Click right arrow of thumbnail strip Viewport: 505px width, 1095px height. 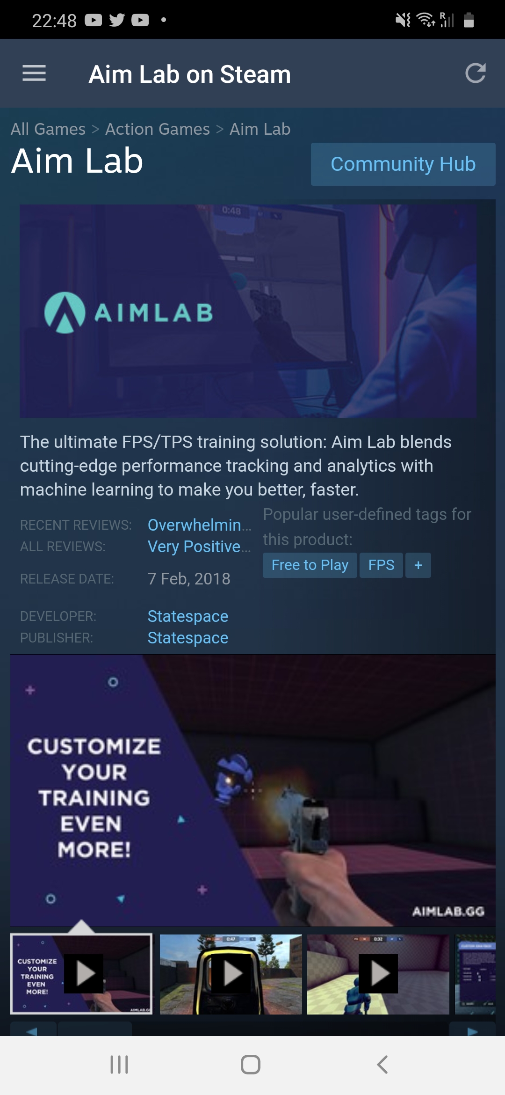472,1029
